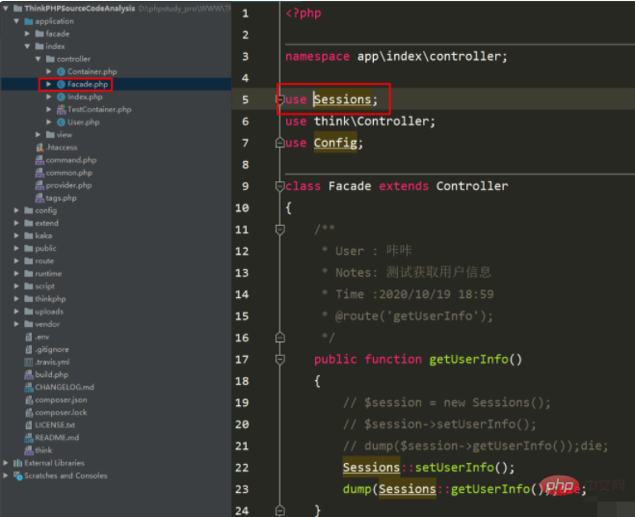Expand the kaka folder arrow
The width and height of the screenshot is (635, 517).
pyautogui.click(x=16, y=235)
